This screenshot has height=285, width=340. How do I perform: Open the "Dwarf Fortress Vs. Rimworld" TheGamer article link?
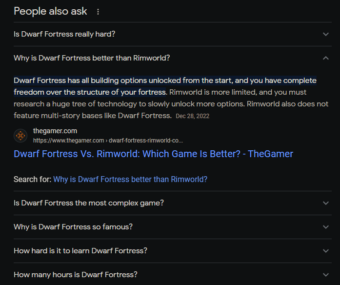[153, 154]
